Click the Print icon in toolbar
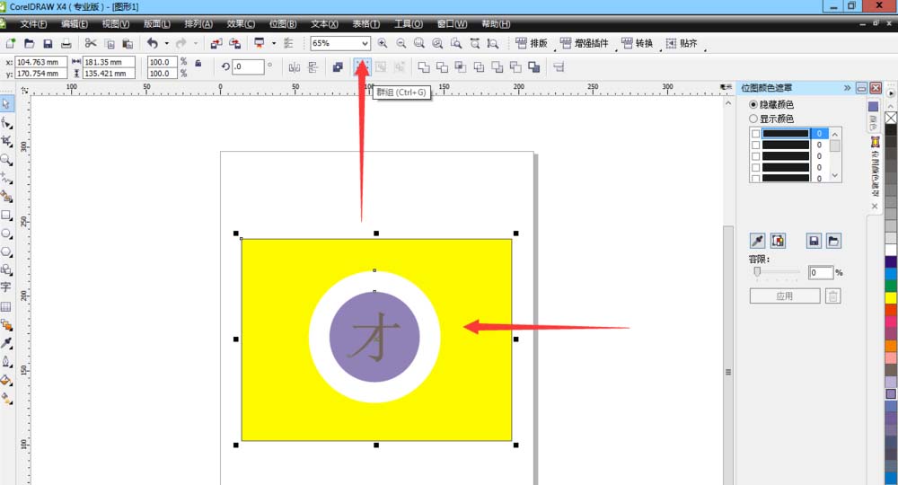 pos(66,43)
